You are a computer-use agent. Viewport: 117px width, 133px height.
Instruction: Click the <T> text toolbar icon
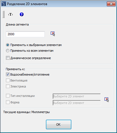[10, 14]
